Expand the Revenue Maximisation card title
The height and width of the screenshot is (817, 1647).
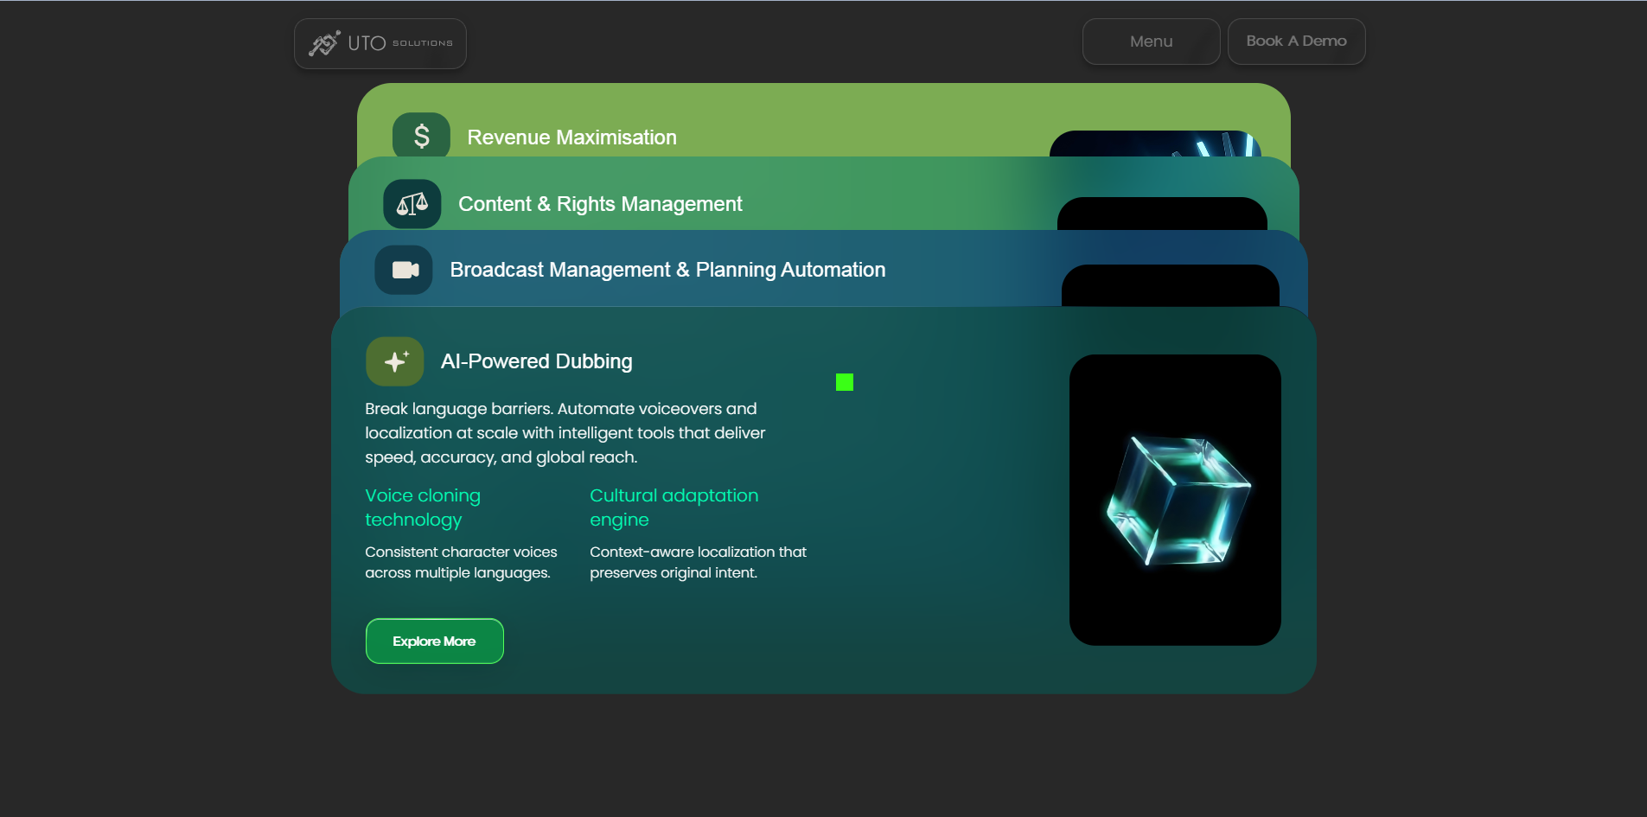pyautogui.click(x=571, y=137)
